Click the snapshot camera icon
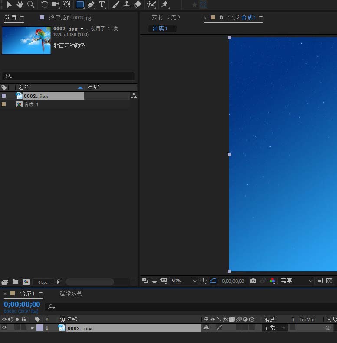The image size is (337, 343). (x=253, y=281)
